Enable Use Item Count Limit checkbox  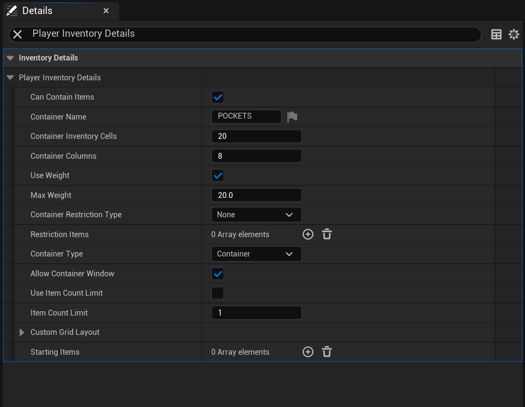[218, 293]
